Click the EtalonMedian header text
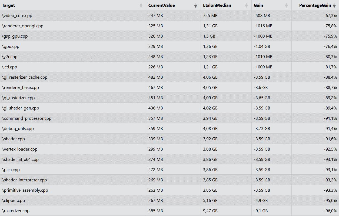Viewport: 339px width, 216px height. click(217, 5)
